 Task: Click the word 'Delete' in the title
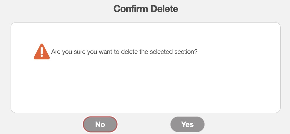coord(164,9)
